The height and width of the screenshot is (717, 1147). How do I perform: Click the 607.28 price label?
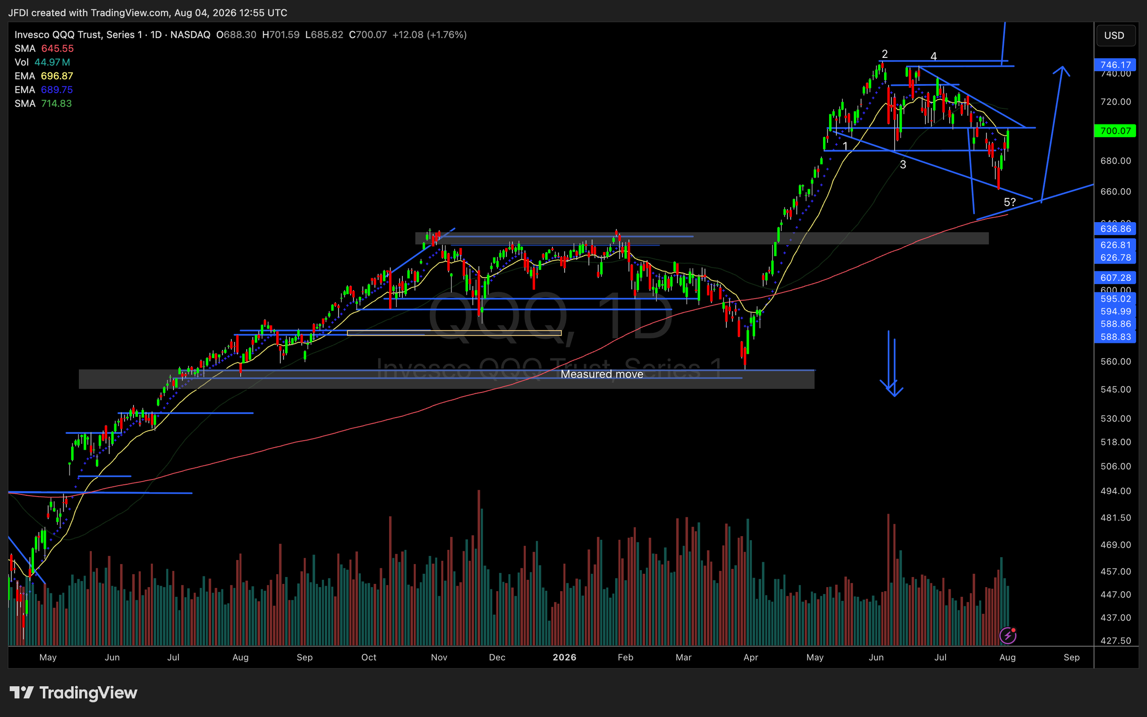click(1115, 278)
